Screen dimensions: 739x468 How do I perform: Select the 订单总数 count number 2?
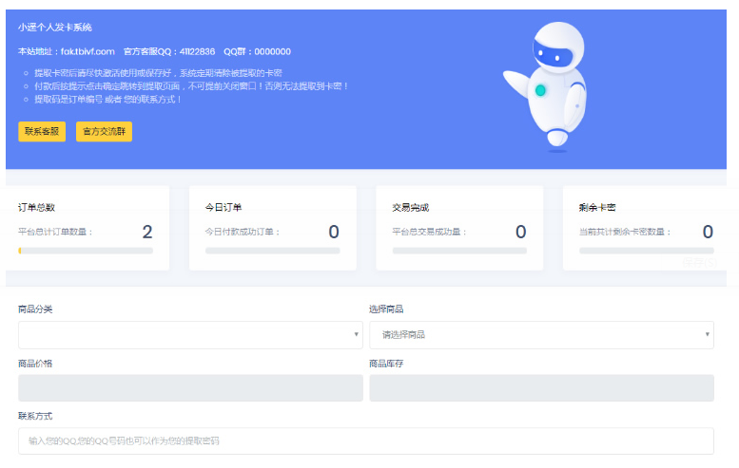tap(146, 232)
